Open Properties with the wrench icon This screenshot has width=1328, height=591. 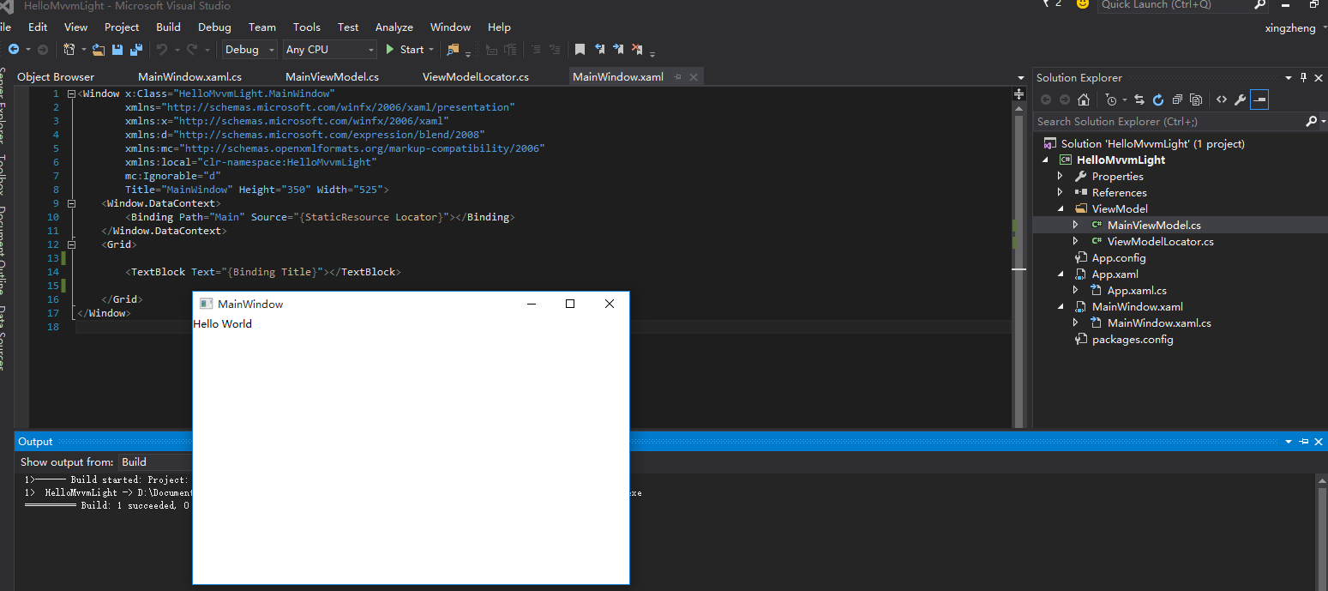1240,100
